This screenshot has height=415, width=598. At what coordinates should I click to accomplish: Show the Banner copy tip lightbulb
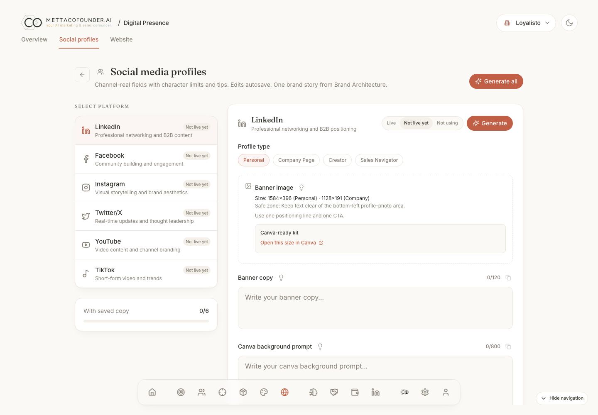tap(281, 278)
